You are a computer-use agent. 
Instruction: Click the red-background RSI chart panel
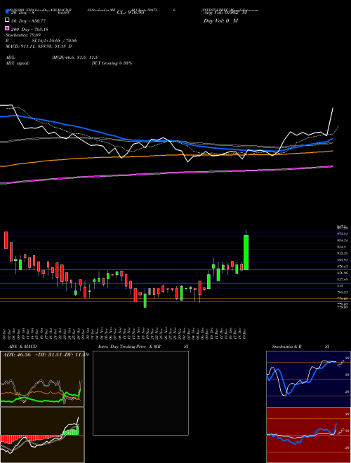(308, 435)
